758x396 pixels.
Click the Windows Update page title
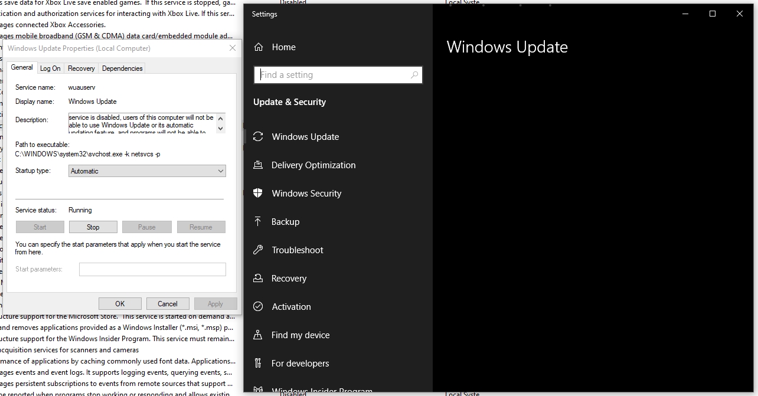point(507,47)
